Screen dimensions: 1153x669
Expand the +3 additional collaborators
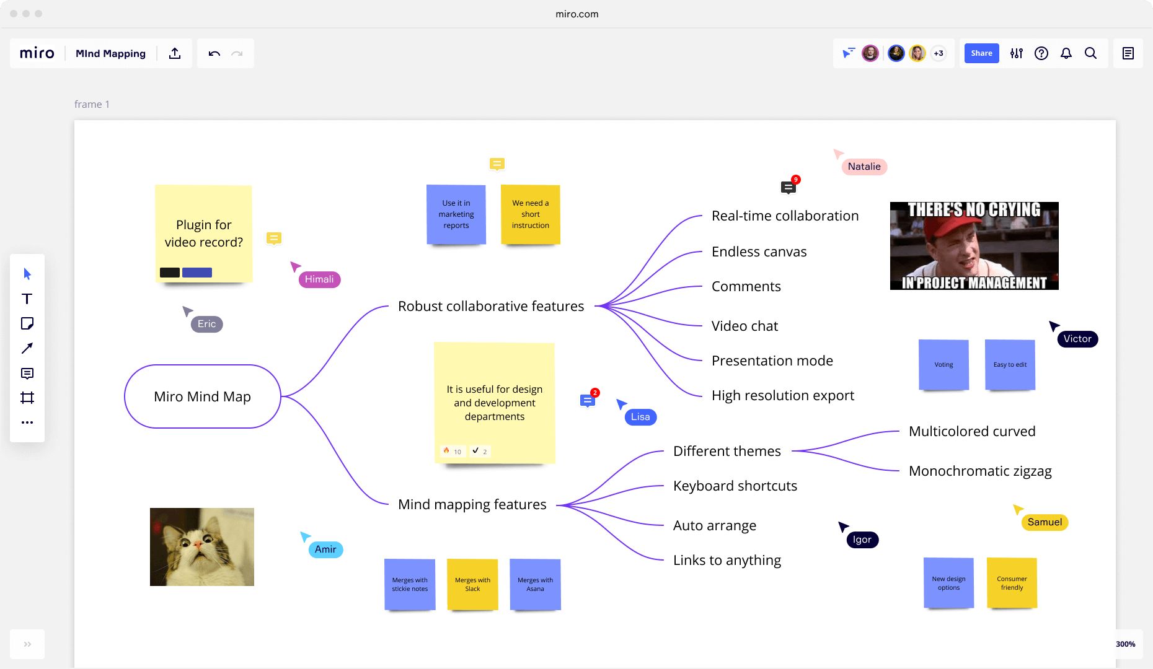[939, 53]
